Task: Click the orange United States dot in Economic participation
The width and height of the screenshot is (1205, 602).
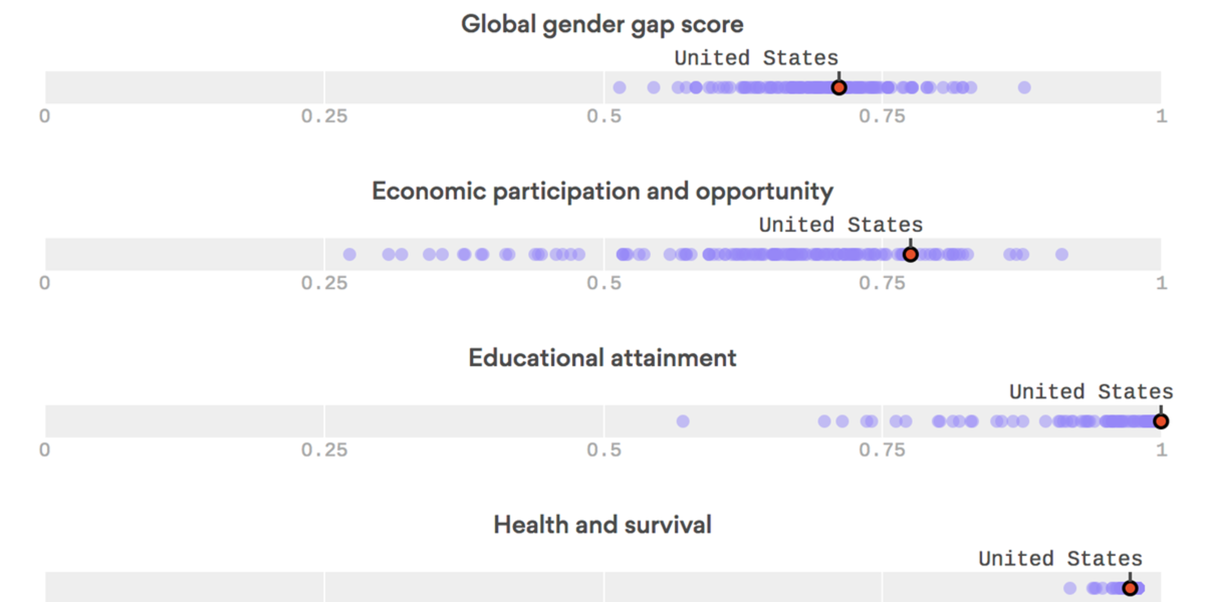Action: [910, 255]
